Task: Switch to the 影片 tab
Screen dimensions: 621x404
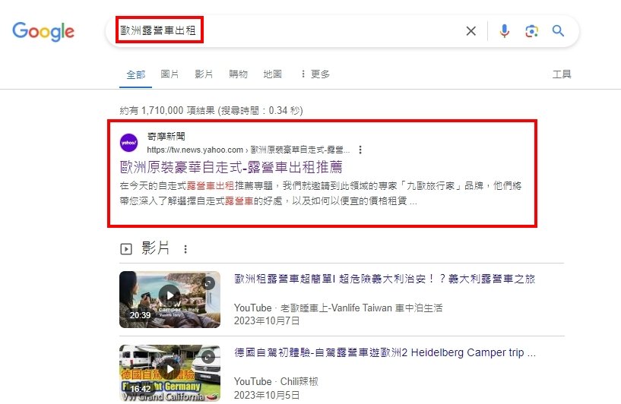Action: pyautogui.click(x=204, y=74)
